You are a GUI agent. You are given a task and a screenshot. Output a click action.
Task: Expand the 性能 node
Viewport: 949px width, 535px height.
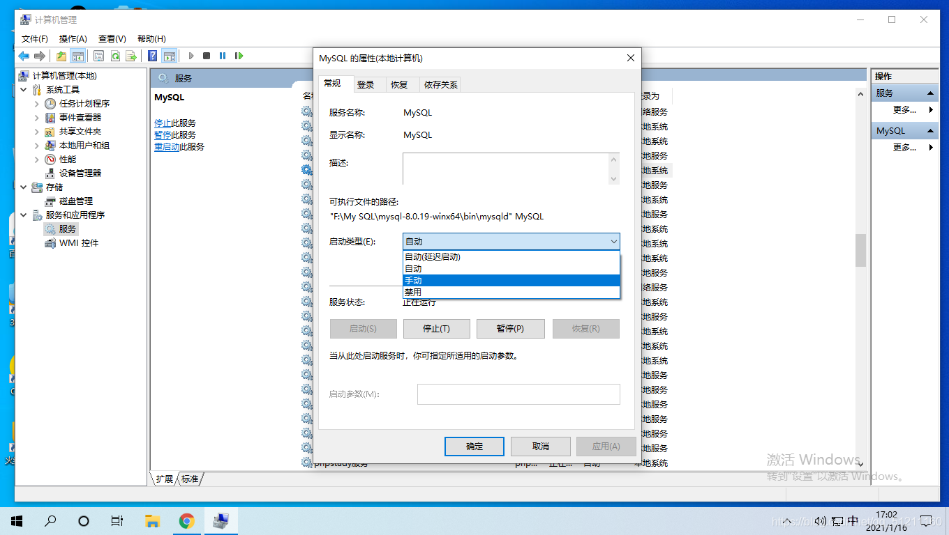coord(37,159)
